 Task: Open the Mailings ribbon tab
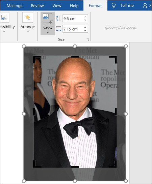14,5
